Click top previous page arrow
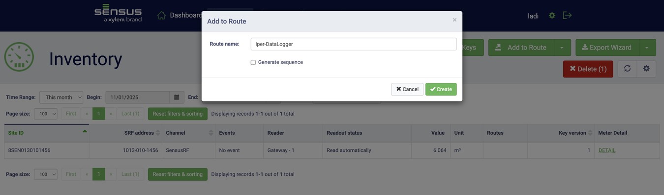This screenshot has width=664, height=195. click(87, 114)
